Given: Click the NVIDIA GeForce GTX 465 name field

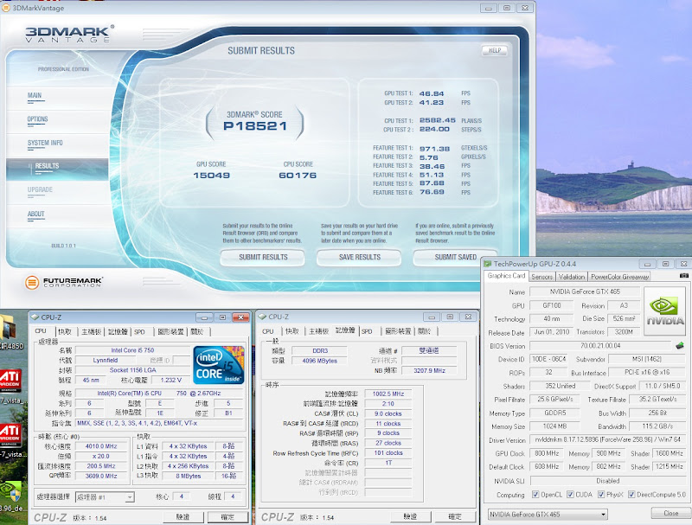Looking at the screenshot, I should pyautogui.click(x=585, y=291).
